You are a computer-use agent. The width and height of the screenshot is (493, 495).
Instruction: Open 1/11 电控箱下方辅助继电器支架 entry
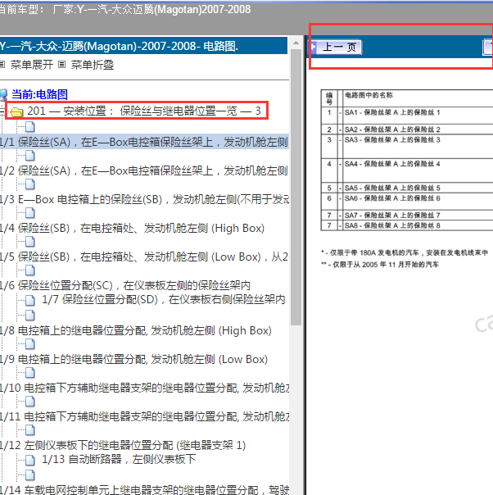144,416
